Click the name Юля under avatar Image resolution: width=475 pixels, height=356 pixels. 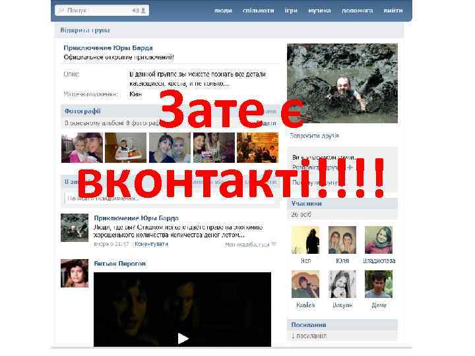342,260
